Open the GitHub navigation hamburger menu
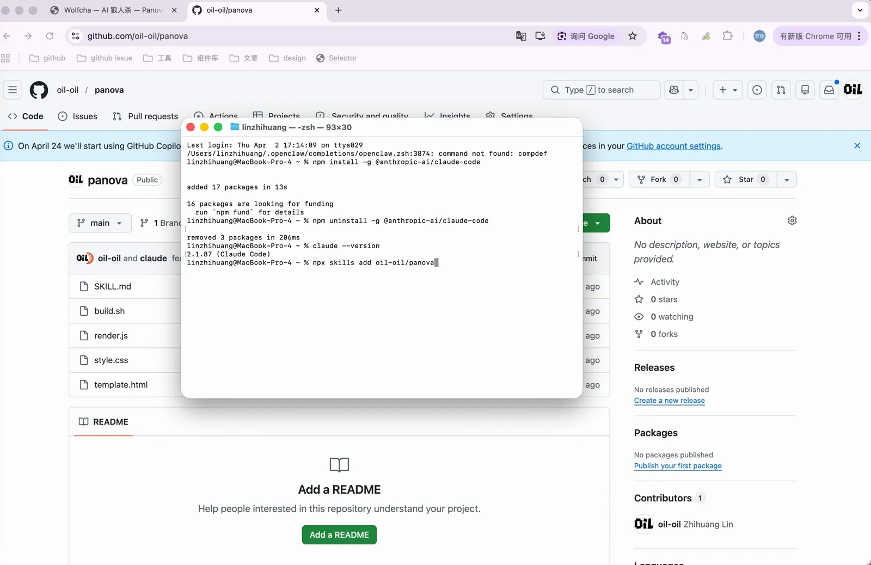This screenshot has height=565, width=871. [x=13, y=90]
